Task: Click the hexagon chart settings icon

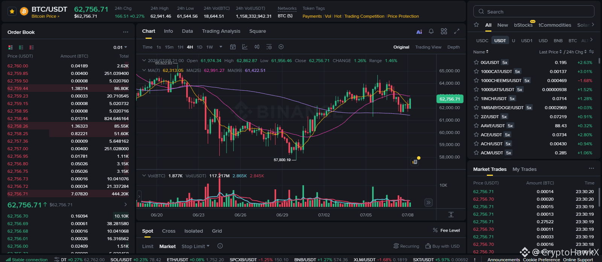Action: 281,47
